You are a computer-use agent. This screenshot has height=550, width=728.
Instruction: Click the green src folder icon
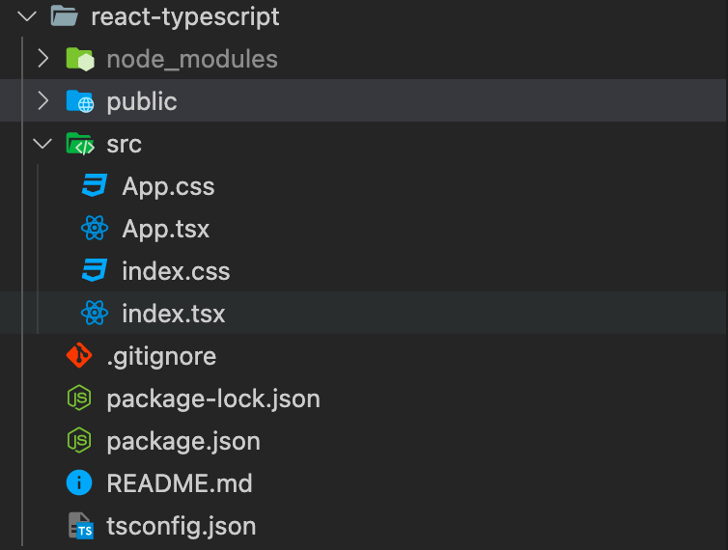(80, 144)
